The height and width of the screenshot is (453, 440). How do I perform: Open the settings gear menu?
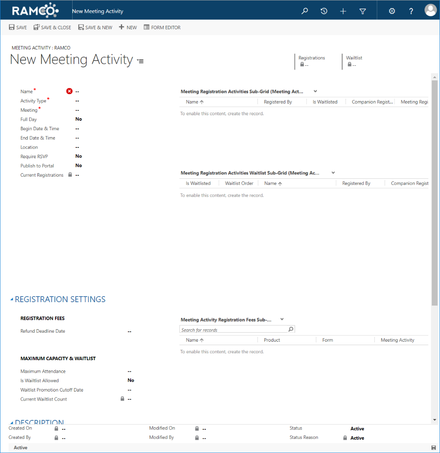[x=391, y=10]
